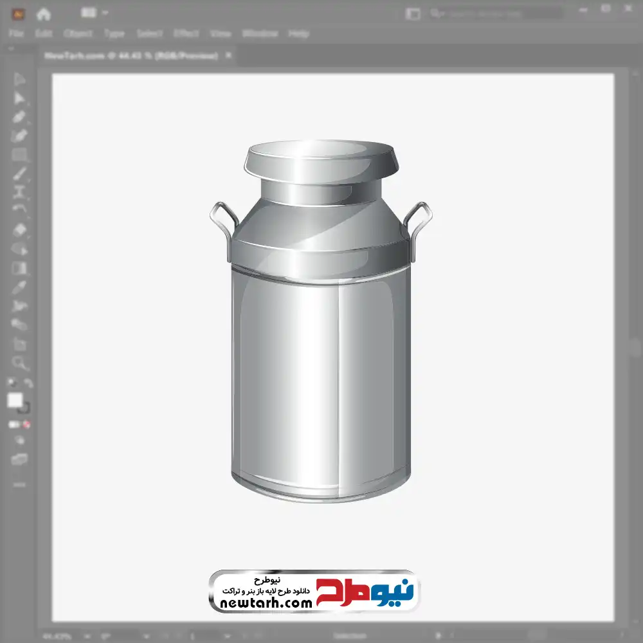Select the Zoom magnifier tool
The image size is (643, 643).
[19, 363]
